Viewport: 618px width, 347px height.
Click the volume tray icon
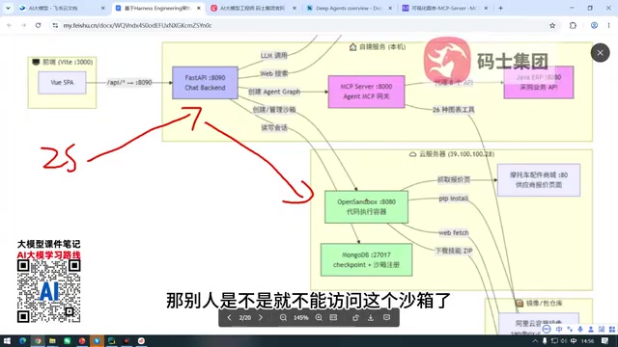[x=564, y=341]
